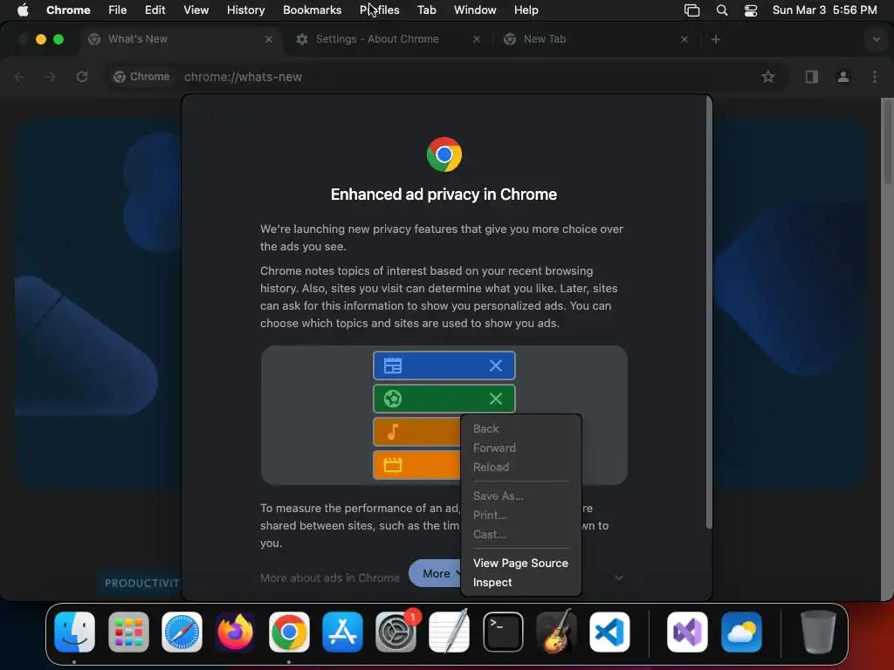Click the forward navigation arrow

50,77
